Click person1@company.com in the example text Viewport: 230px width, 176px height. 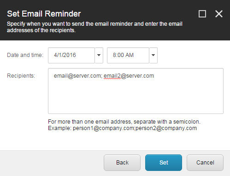(104, 128)
